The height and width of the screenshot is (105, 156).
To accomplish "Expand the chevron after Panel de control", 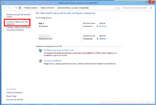I will (x=39, y=8).
